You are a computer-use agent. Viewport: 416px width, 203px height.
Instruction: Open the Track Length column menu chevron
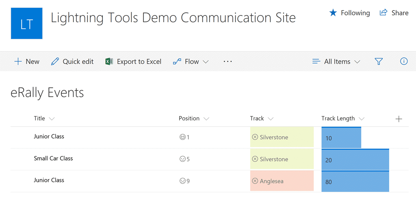(361, 119)
